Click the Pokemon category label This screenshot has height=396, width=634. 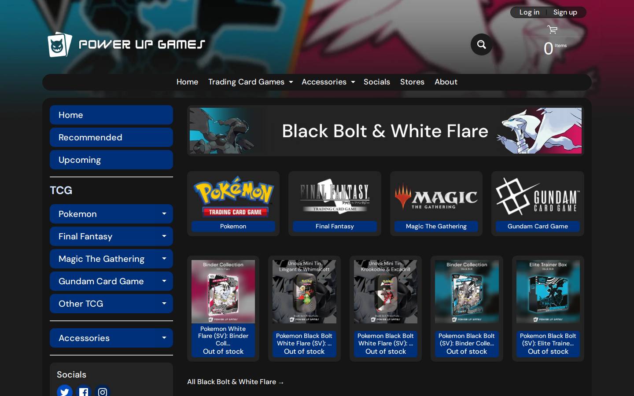(233, 226)
